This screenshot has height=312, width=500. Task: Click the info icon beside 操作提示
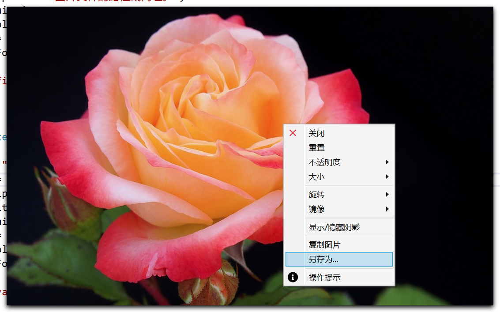(293, 277)
